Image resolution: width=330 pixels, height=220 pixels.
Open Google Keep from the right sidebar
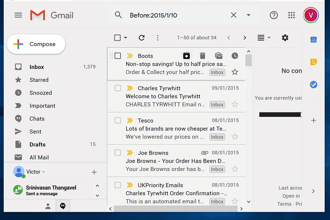[x=313, y=62]
